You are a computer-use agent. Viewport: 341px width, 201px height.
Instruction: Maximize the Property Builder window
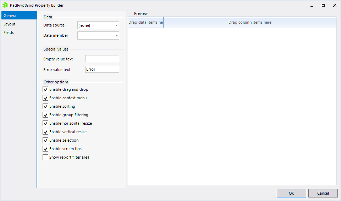(323, 5)
